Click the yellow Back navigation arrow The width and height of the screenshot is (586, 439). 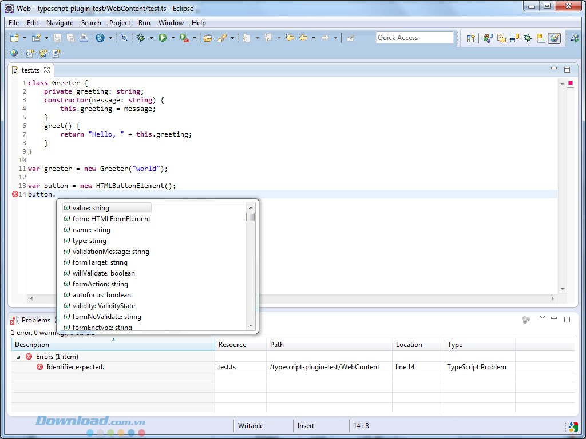[x=303, y=38]
